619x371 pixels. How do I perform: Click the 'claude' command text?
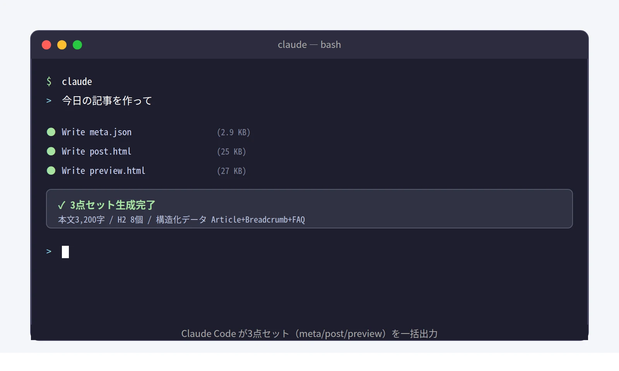coord(77,82)
